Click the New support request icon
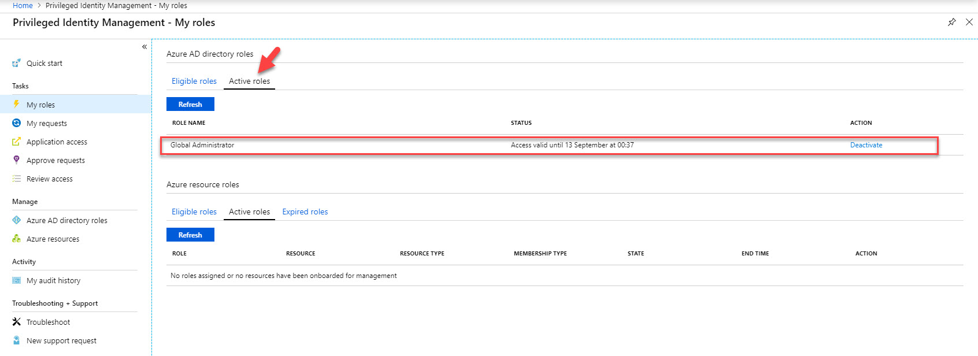 click(x=17, y=340)
